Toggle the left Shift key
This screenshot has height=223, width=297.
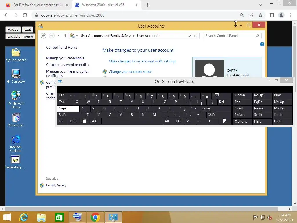[71, 115]
